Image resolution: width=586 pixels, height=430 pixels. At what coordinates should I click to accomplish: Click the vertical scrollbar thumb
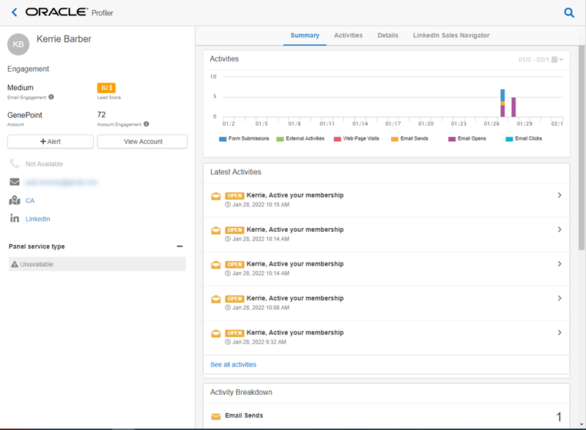coord(582,148)
